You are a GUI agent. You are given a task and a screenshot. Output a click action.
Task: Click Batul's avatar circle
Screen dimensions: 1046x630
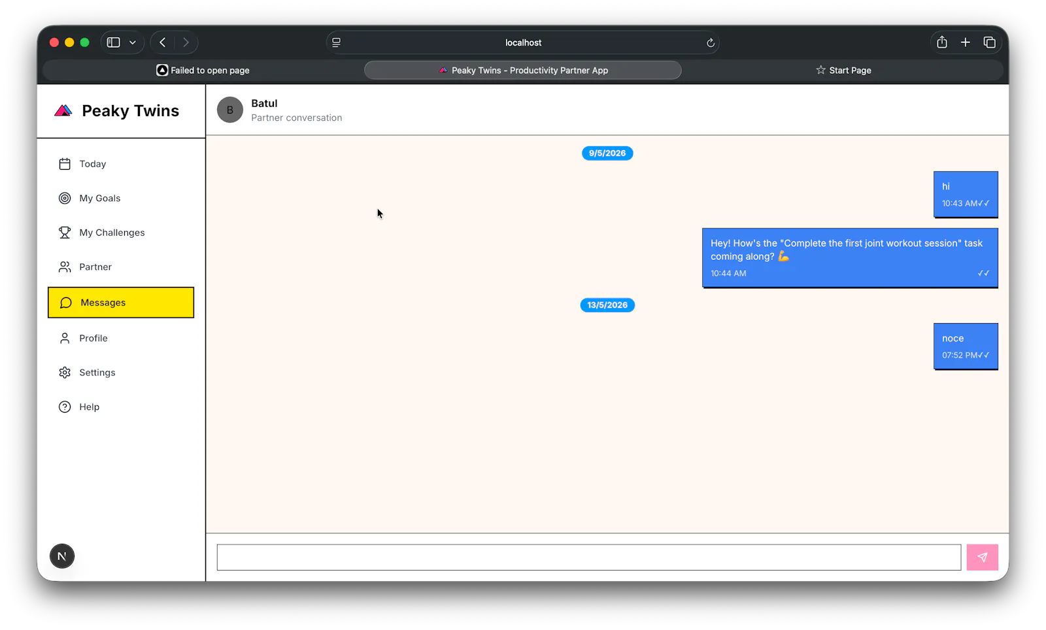tap(230, 110)
